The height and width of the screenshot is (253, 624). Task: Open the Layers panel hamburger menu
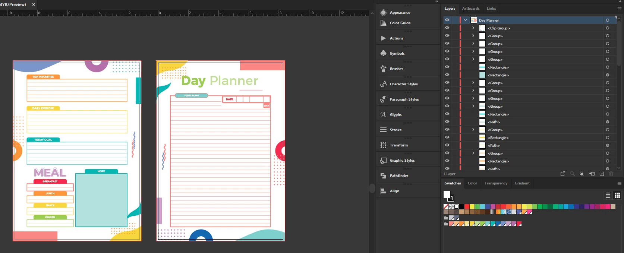coord(620,9)
